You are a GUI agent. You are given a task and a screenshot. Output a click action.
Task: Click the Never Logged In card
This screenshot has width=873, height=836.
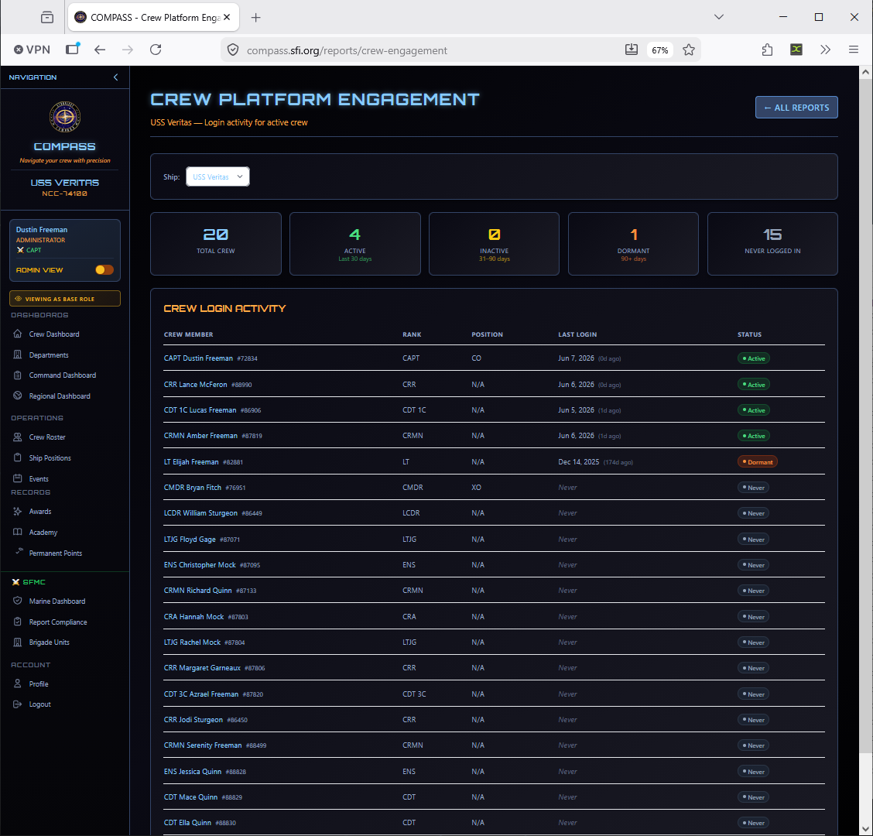772,243
